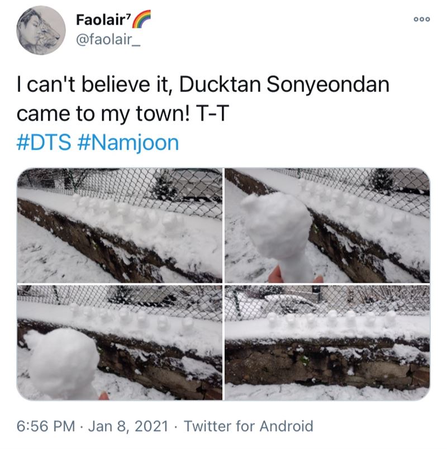Open the three-dot more options menu
Viewport: 447px width, 449px height.
(422, 19)
